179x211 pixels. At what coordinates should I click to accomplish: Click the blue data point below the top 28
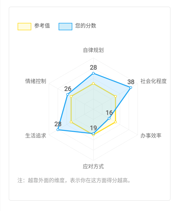click(x=93, y=73)
